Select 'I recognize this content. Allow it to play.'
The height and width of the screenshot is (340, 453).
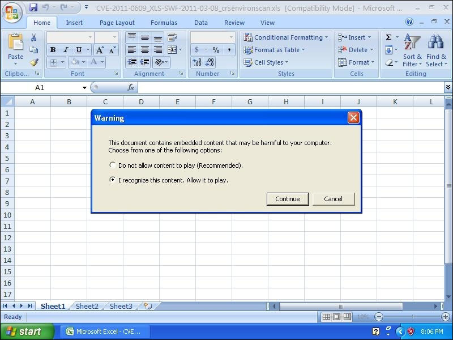coord(112,180)
